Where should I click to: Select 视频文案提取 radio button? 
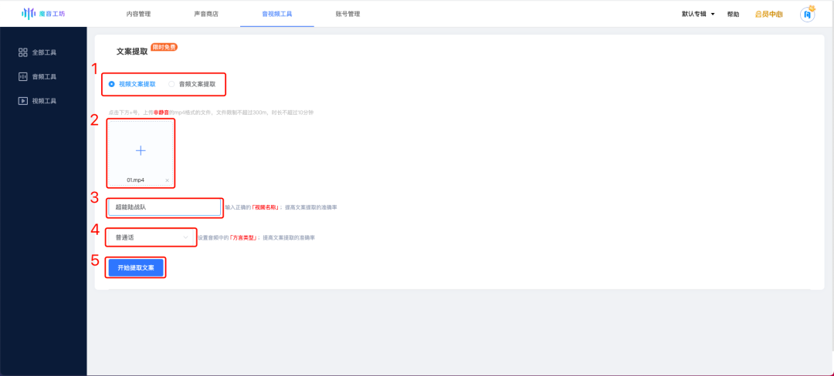112,84
